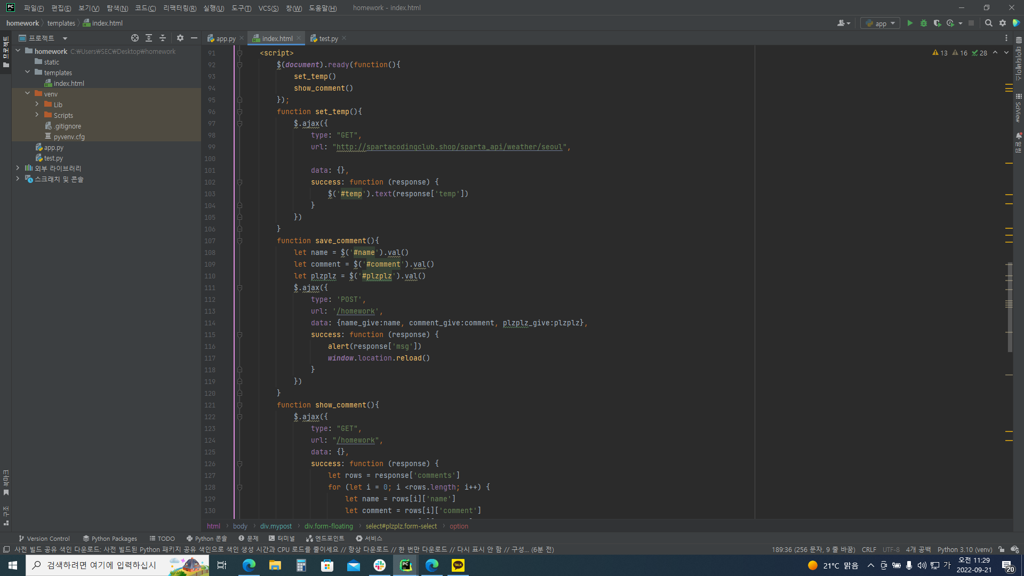Open the Slack taskbar icon

pyautogui.click(x=380, y=565)
